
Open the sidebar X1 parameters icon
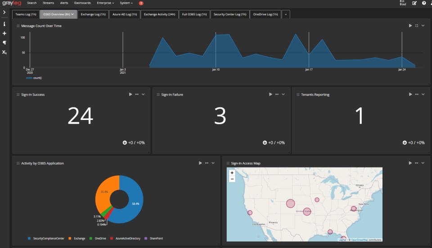tap(4, 52)
